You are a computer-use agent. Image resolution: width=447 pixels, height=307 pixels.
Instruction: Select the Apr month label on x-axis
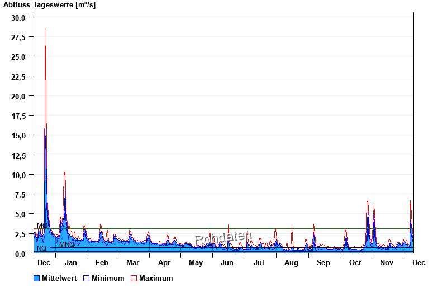click(x=164, y=262)
